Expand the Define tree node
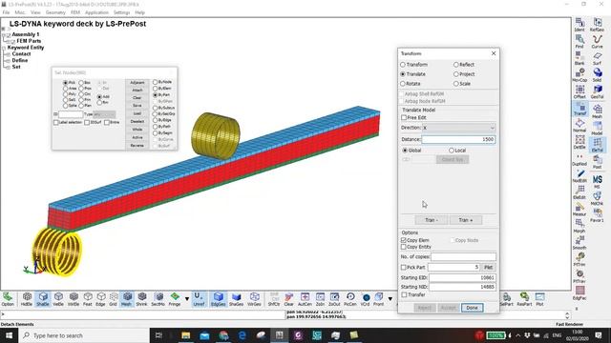The width and height of the screenshot is (611, 343). coord(8,61)
